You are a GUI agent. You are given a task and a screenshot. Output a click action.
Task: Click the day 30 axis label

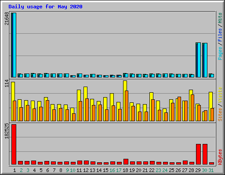tap(204, 170)
